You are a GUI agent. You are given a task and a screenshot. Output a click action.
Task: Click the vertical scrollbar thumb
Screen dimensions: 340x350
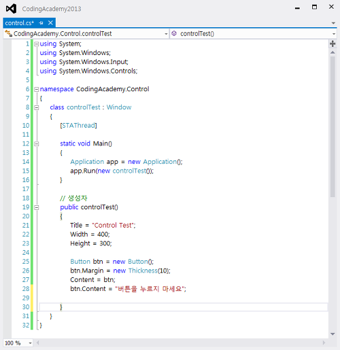(333, 127)
